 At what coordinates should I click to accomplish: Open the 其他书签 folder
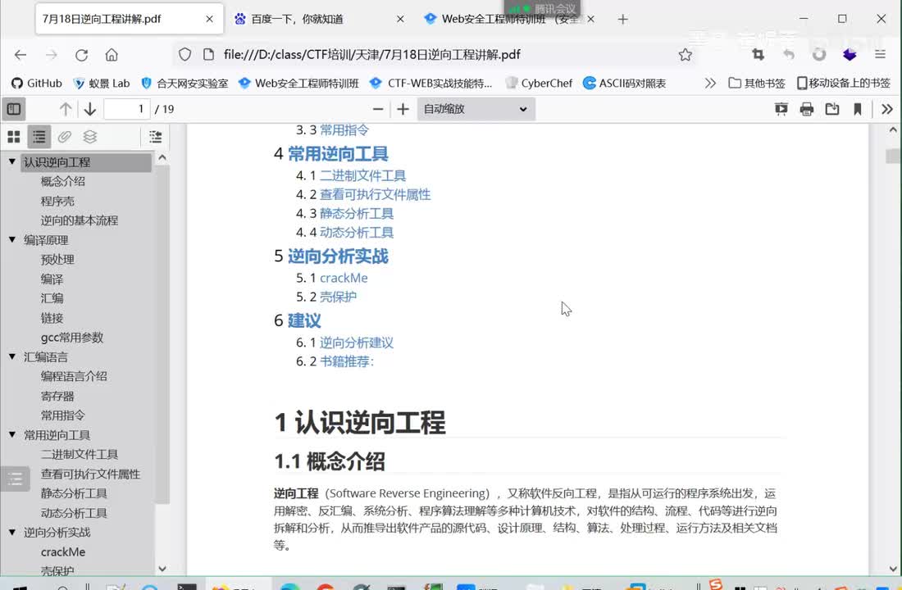757,84
